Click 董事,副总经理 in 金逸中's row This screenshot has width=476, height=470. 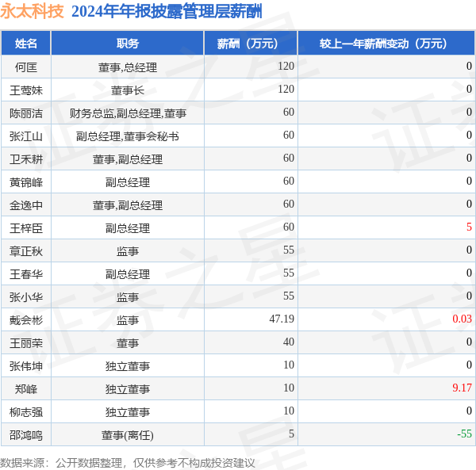coord(128,205)
